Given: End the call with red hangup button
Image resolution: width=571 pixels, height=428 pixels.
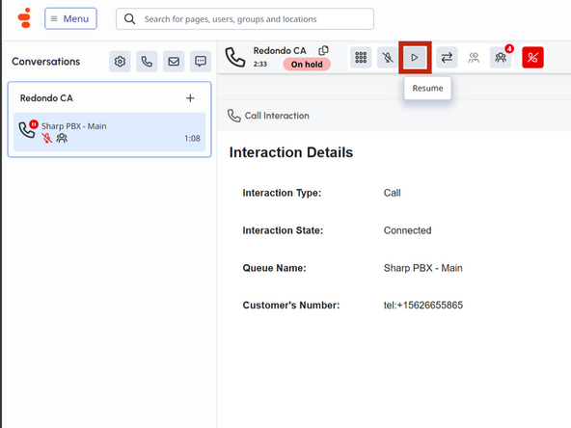Looking at the screenshot, I should (532, 58).
